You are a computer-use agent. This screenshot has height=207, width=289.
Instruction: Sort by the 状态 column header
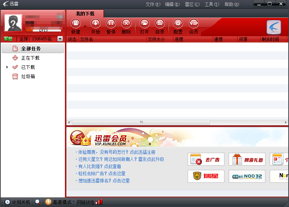72,39
